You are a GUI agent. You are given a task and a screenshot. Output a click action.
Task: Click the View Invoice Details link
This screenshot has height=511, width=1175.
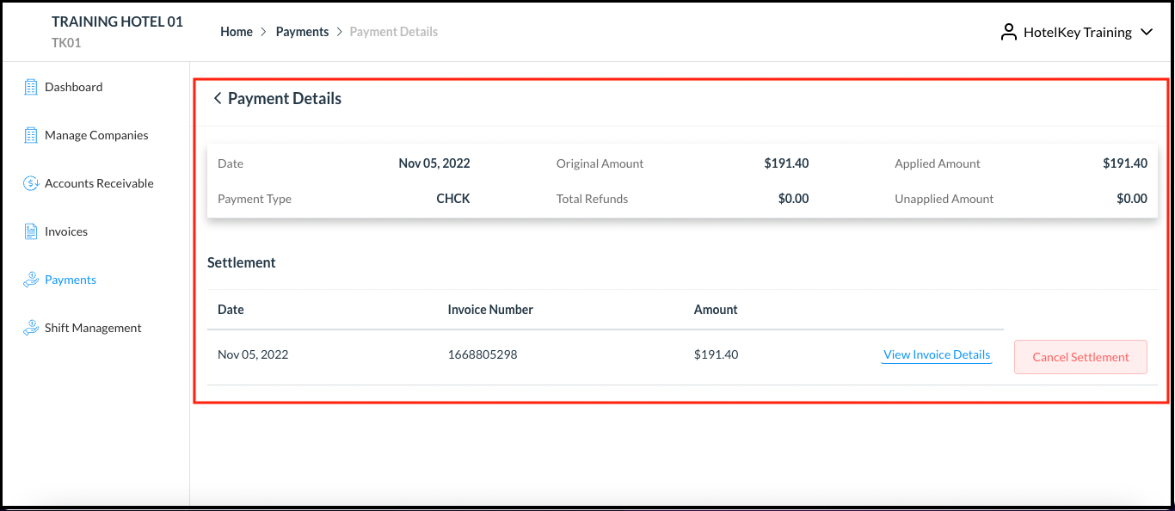[x=937, y=354]
